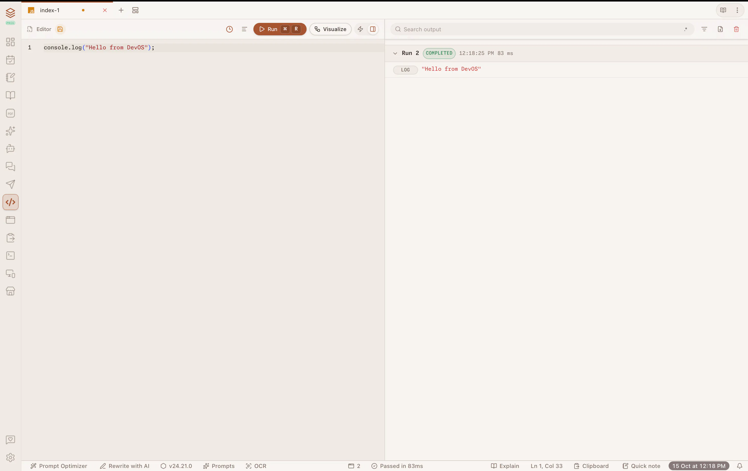748x471 pixels.
Task: Open the feedback heart message icon
Action: tap(10, 440)
